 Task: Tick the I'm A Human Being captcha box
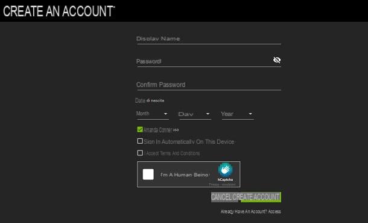coord(148,175)
